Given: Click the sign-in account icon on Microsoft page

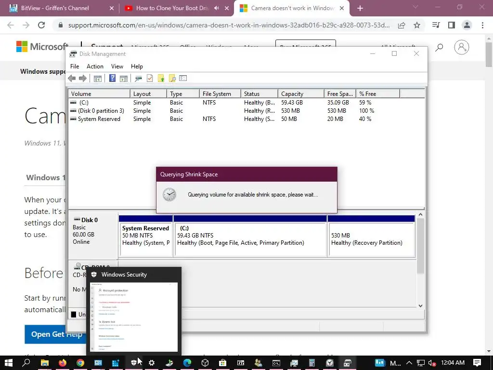Looking at the screenshot, I should (x=462, y=47).
